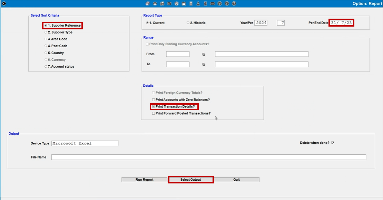This screenshot has height=200, width=383.
Task: Open the calculator icon in toolbar
Action: (x=191, y=3)
